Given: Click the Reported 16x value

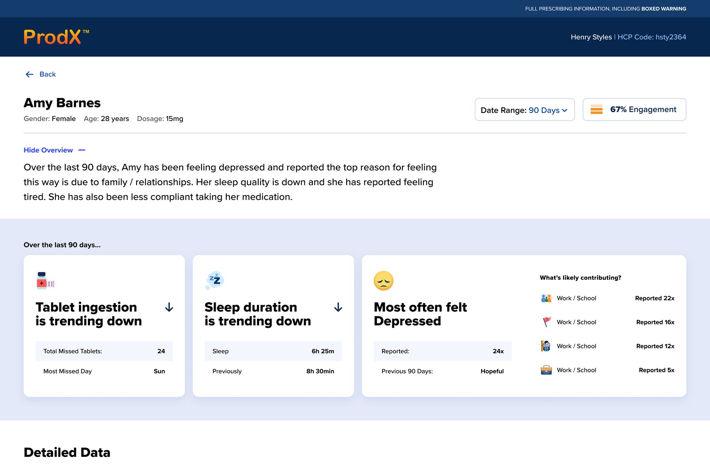Looking at the screenshot, I should (x=655, y=322).
